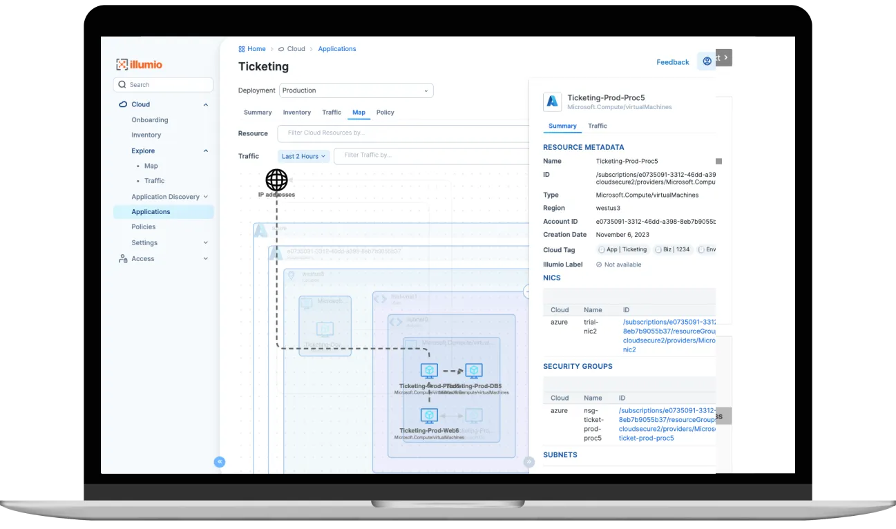This screenshot has height=529, width=896.
Task: Click the Access people icon in sidebar
Action: (x=123, y=258)
